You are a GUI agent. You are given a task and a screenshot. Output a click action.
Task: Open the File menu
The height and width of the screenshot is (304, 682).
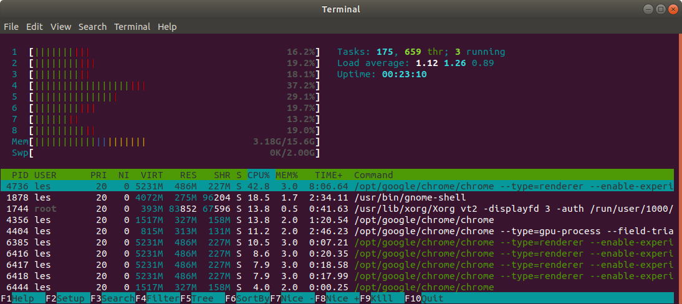point(11,27)
